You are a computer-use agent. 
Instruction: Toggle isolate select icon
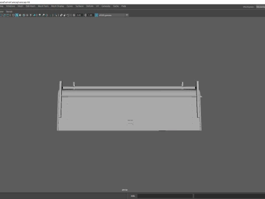point(56,15)
